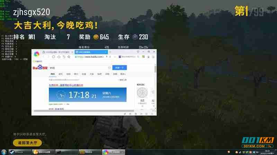Image resolution: width=277 pixels, height=155 pixels.
Task: Open the bookmarks bar favorites folder
Action: coord(37,61)
